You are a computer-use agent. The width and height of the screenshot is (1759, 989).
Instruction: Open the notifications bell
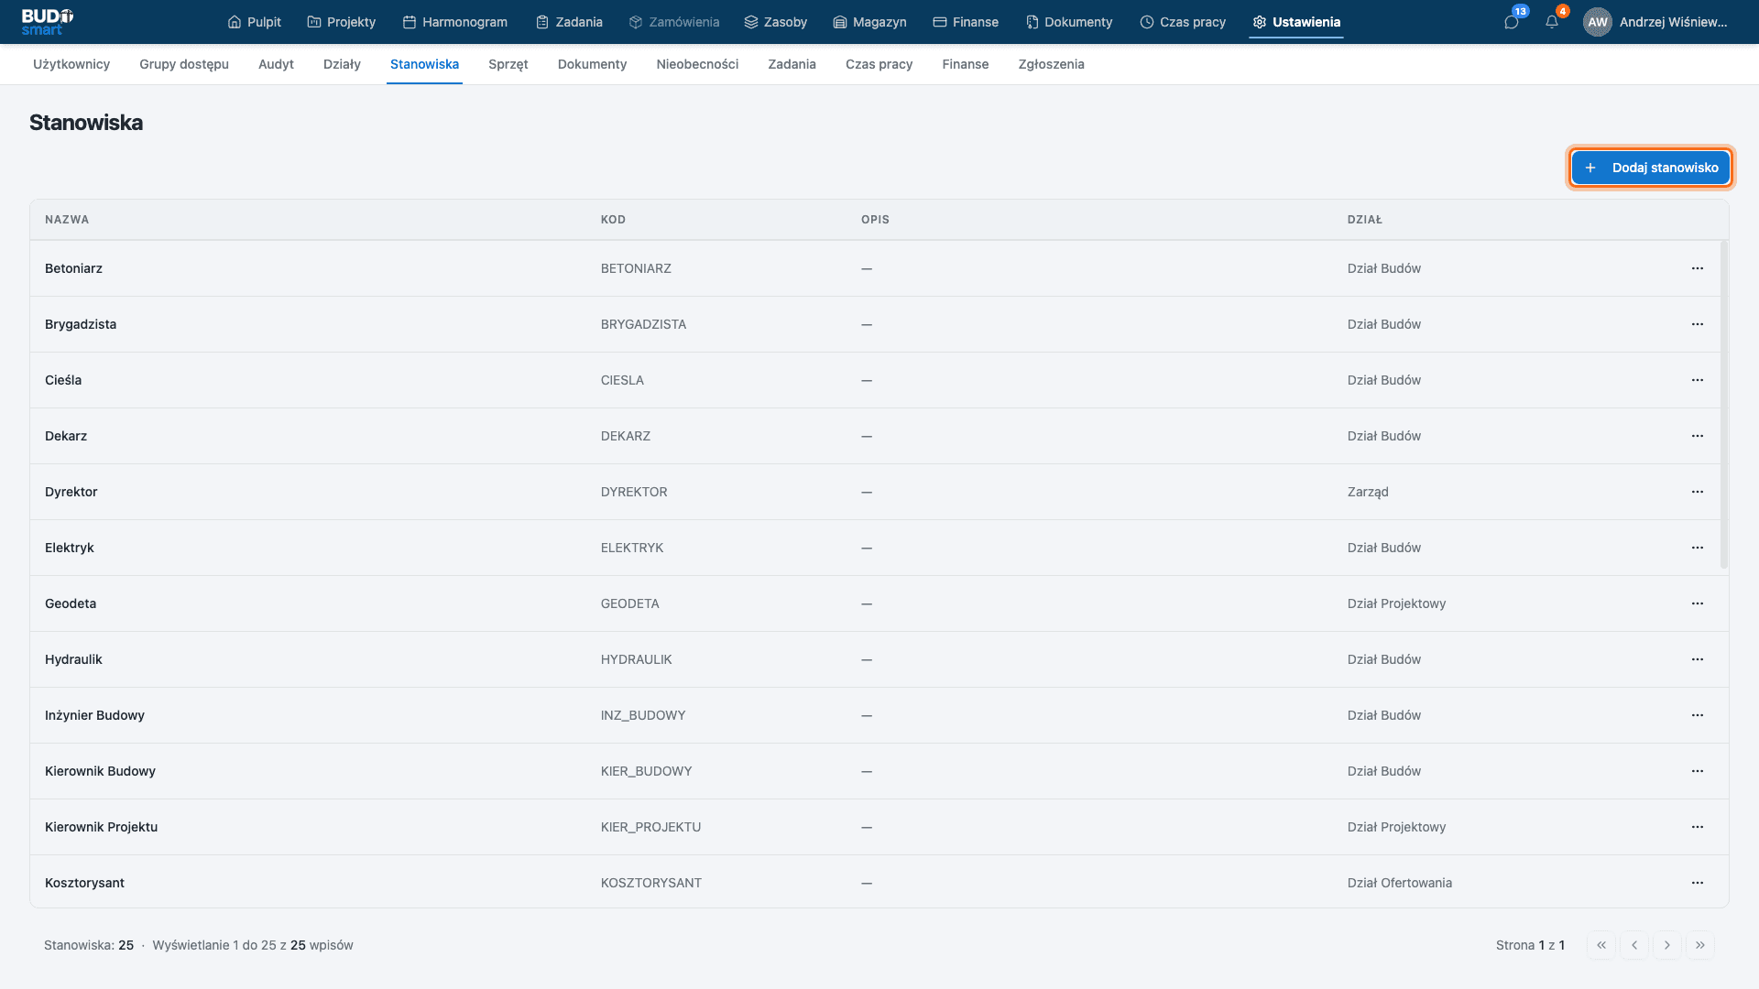(1552, 22)
